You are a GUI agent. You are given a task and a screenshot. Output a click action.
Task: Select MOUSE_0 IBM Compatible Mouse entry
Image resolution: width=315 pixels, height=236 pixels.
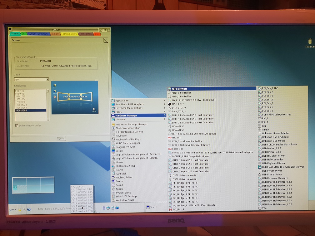tap(212, 156)
